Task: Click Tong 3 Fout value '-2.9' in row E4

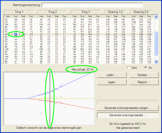Action: coord(98,52)
